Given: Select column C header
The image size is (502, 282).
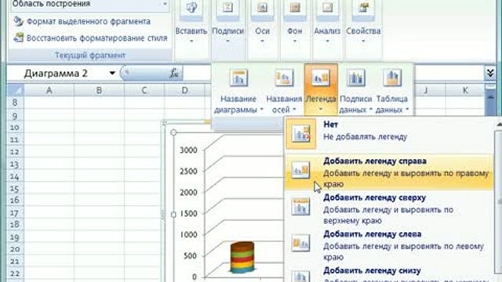Looking at the screenshot, I should [x=144, y=91].
